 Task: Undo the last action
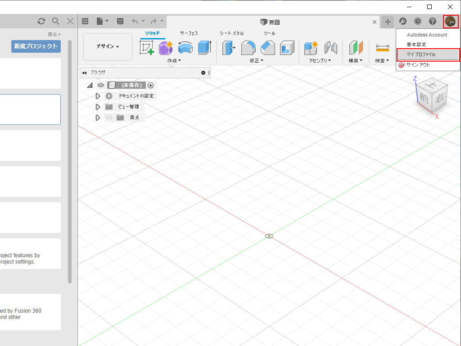pyautogui.click(x=135, y=21)
